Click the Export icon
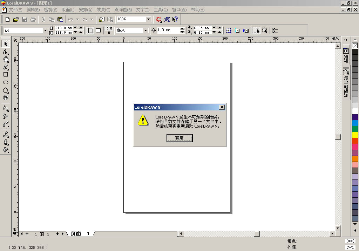The width and height of the screenshot is (359, 251). (x=110, y=20)
